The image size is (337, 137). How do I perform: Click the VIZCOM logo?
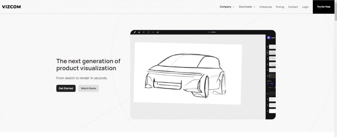(x=11, y=7)
